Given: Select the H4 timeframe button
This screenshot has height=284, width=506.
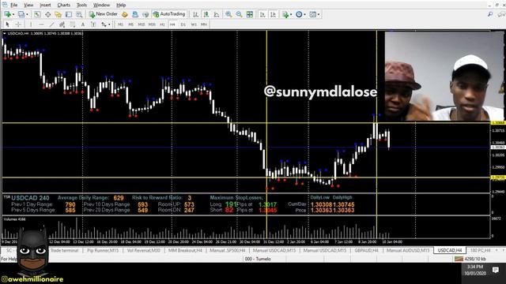Looking at the screenshot, I should point(172,24).
